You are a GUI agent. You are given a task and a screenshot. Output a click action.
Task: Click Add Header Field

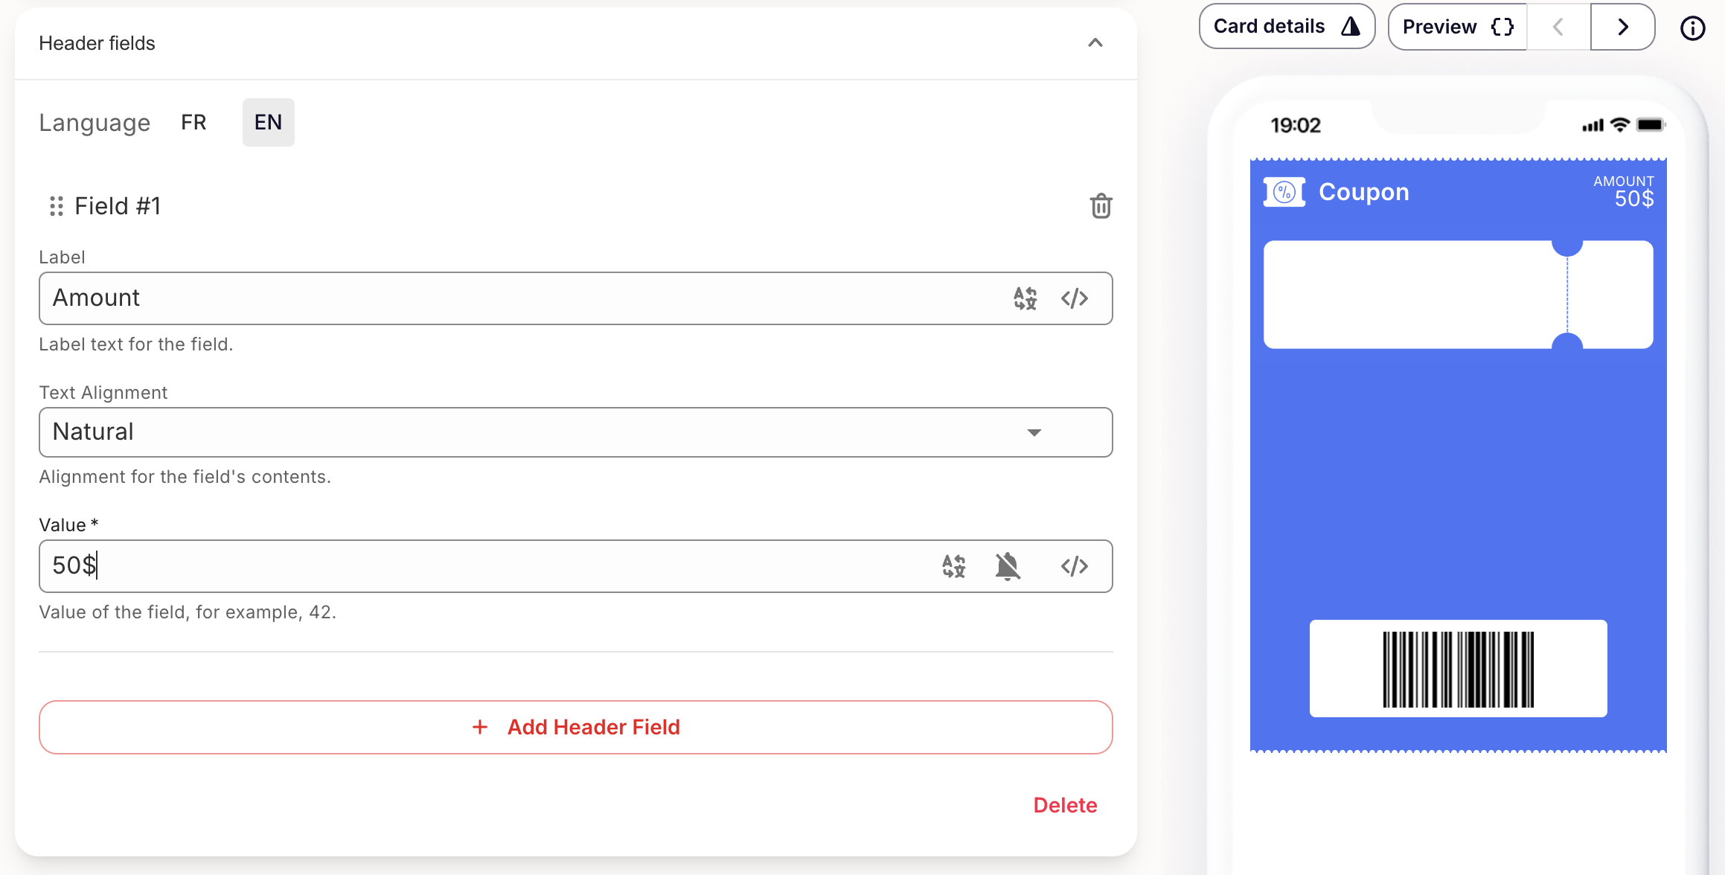coord(575,727)
